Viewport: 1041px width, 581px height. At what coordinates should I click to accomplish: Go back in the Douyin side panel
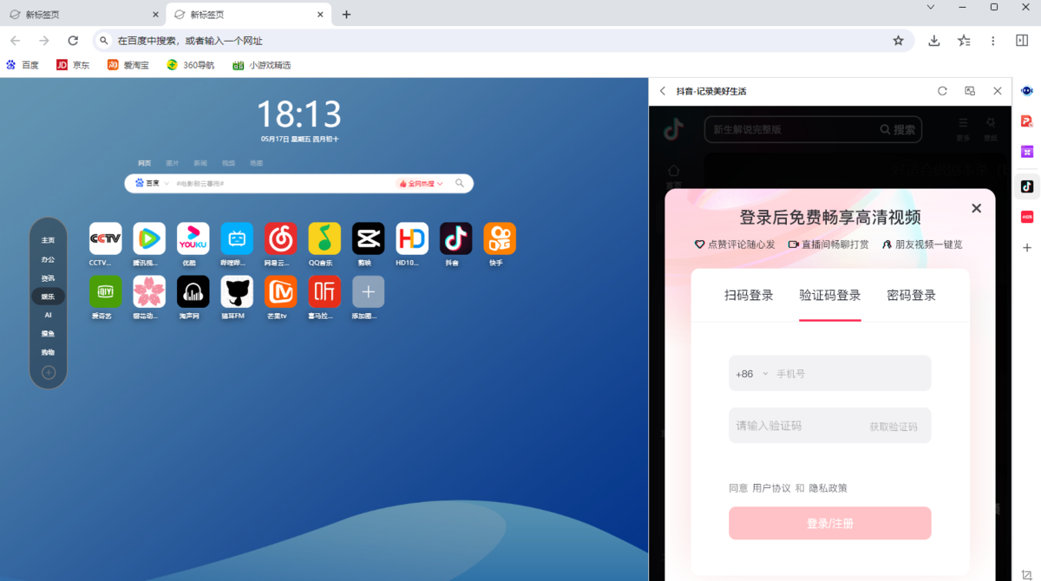[x=663, y=91]
